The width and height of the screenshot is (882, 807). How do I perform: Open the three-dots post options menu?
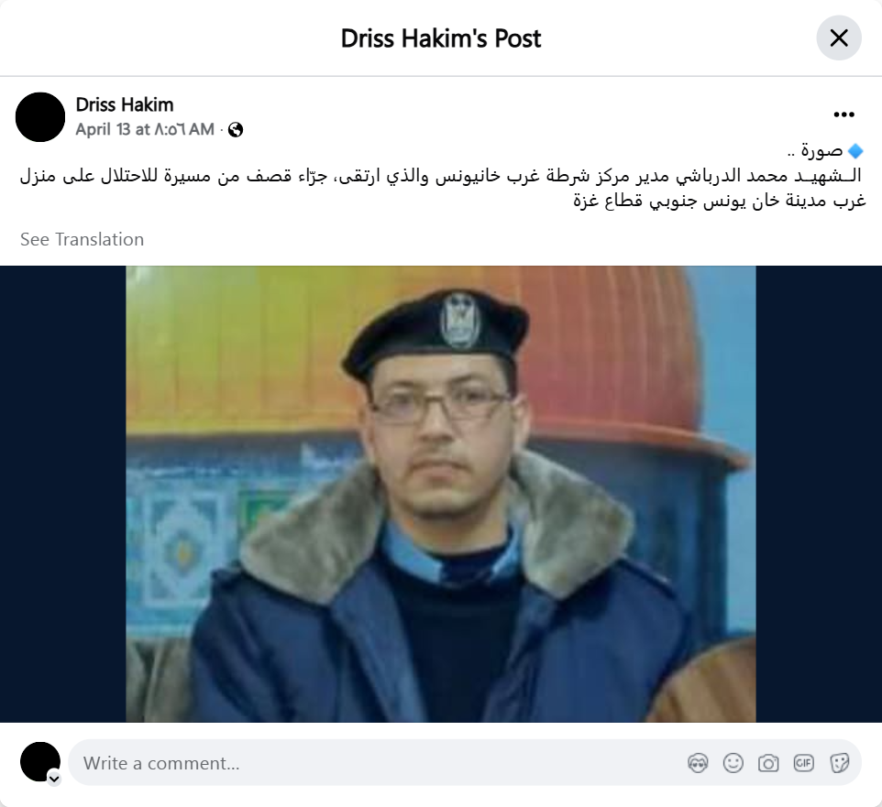pos(843,115)
